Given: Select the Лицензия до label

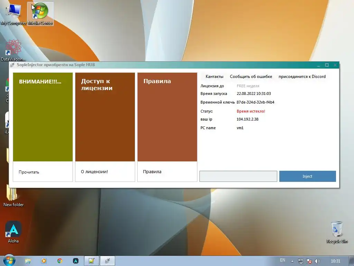Looking at the screenshot, I should tap(212, 86).
